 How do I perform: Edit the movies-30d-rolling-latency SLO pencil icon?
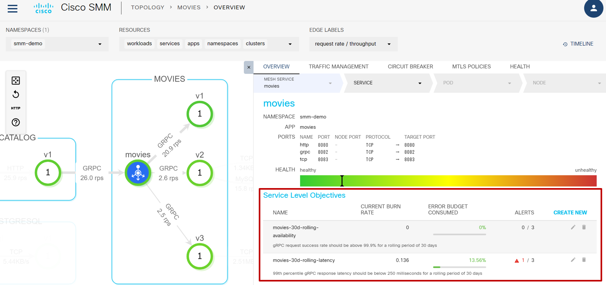pos(573,260)
